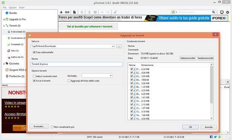
Task: Open Preferences via the gear icon
Action: (x=228, y=12)
